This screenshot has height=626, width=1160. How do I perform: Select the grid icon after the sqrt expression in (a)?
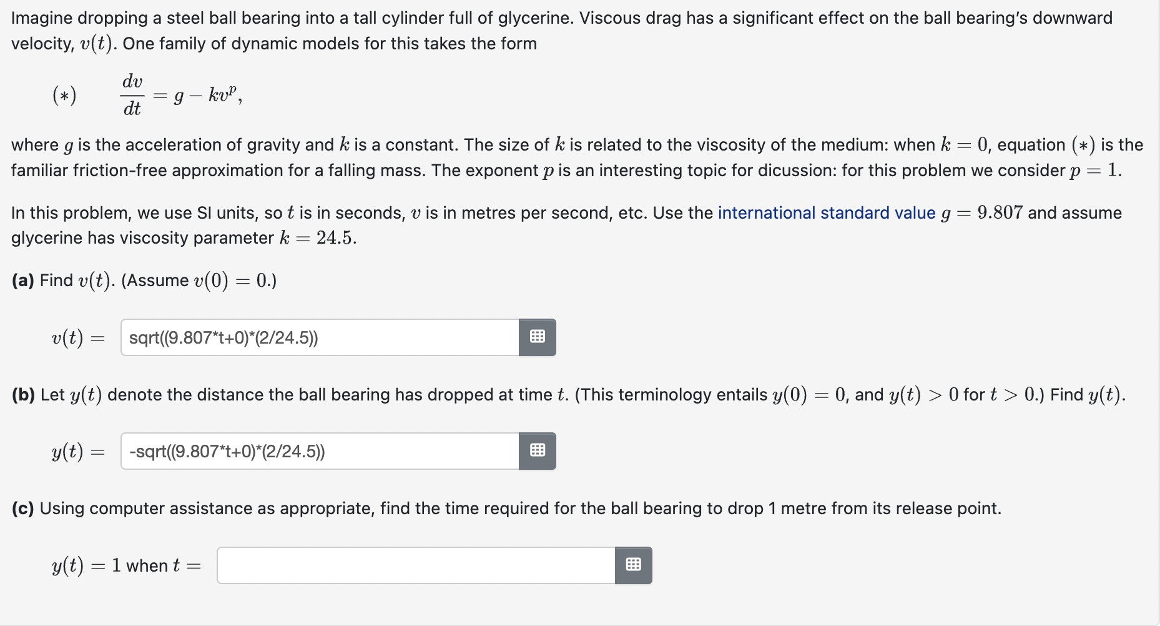538,337
